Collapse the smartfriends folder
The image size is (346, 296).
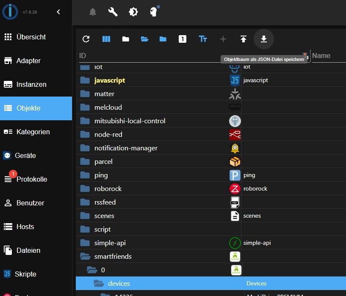tap(85, 257)
